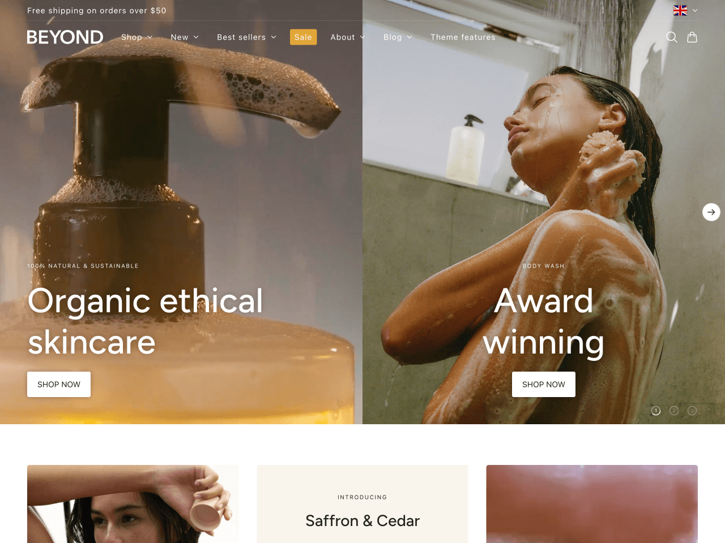
Task: Select slide indicator 1
Action: point(656,411)
